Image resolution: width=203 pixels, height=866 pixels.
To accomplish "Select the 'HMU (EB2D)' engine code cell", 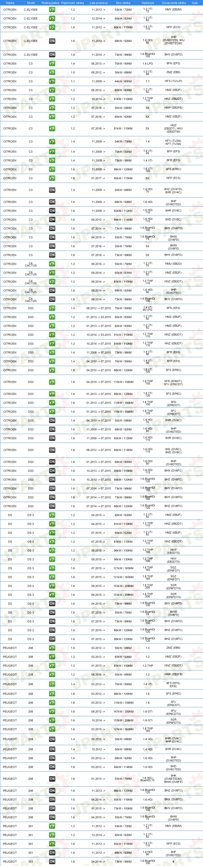I will [x=173, y=264].
